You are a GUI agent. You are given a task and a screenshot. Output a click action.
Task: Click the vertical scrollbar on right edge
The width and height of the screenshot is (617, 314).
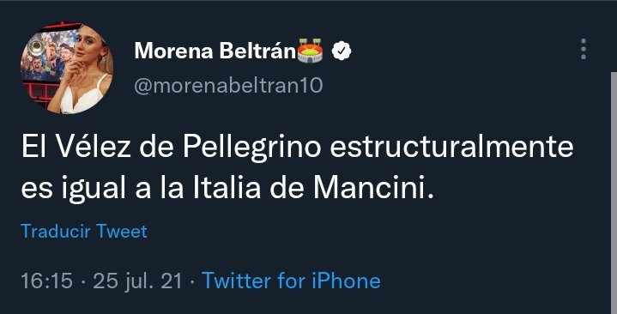[614, 193]
